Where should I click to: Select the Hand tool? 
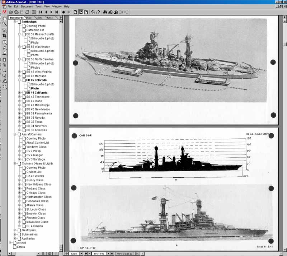[x=4, y=18]
